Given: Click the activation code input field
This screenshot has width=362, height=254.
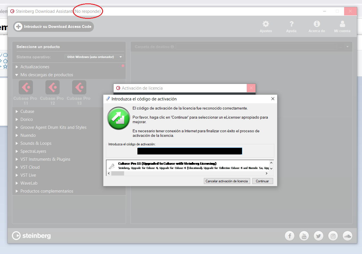Looking at the screenshot, I should [x=190, y=151].
